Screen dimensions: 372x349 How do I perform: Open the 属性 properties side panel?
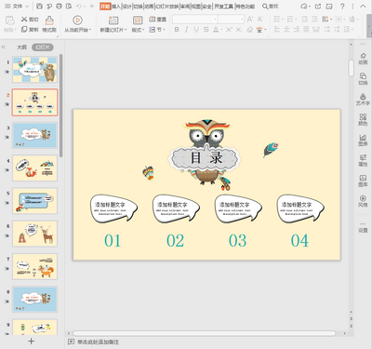tap(363, 160)
